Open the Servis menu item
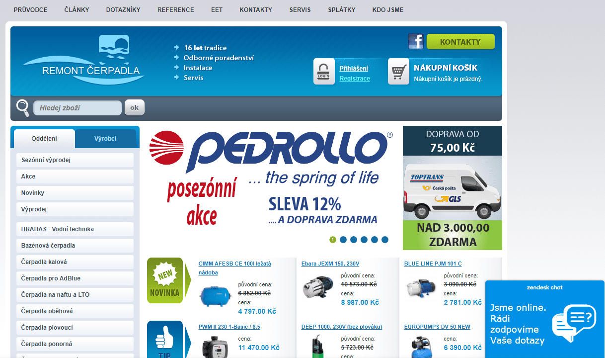 point(300,10)
